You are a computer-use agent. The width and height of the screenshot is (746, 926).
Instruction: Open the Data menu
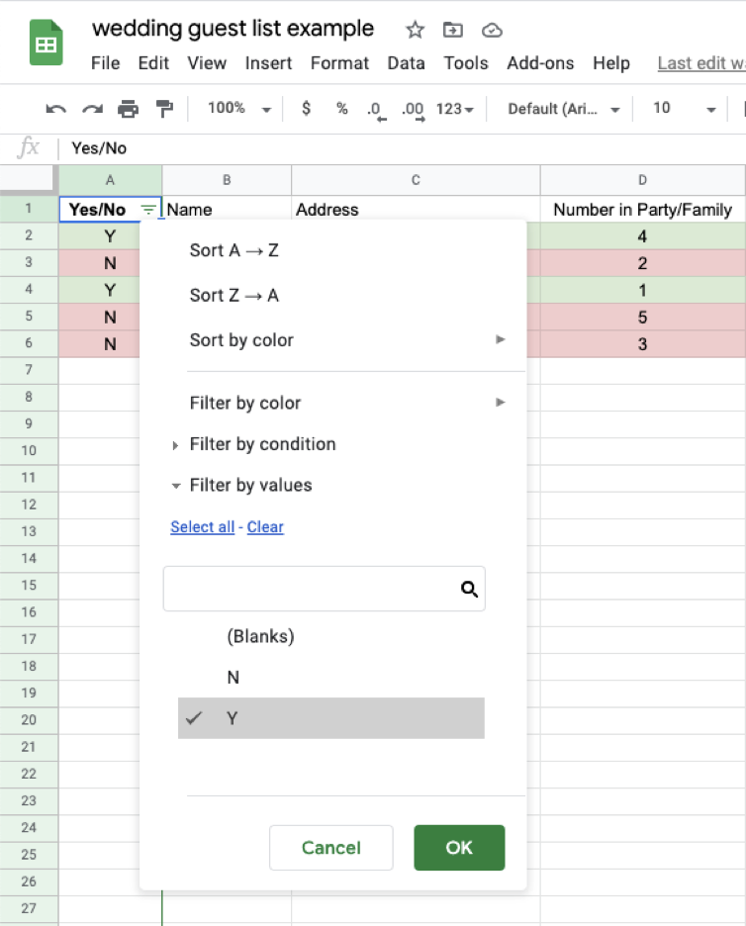pyautogui.click(x=406, y=63)
